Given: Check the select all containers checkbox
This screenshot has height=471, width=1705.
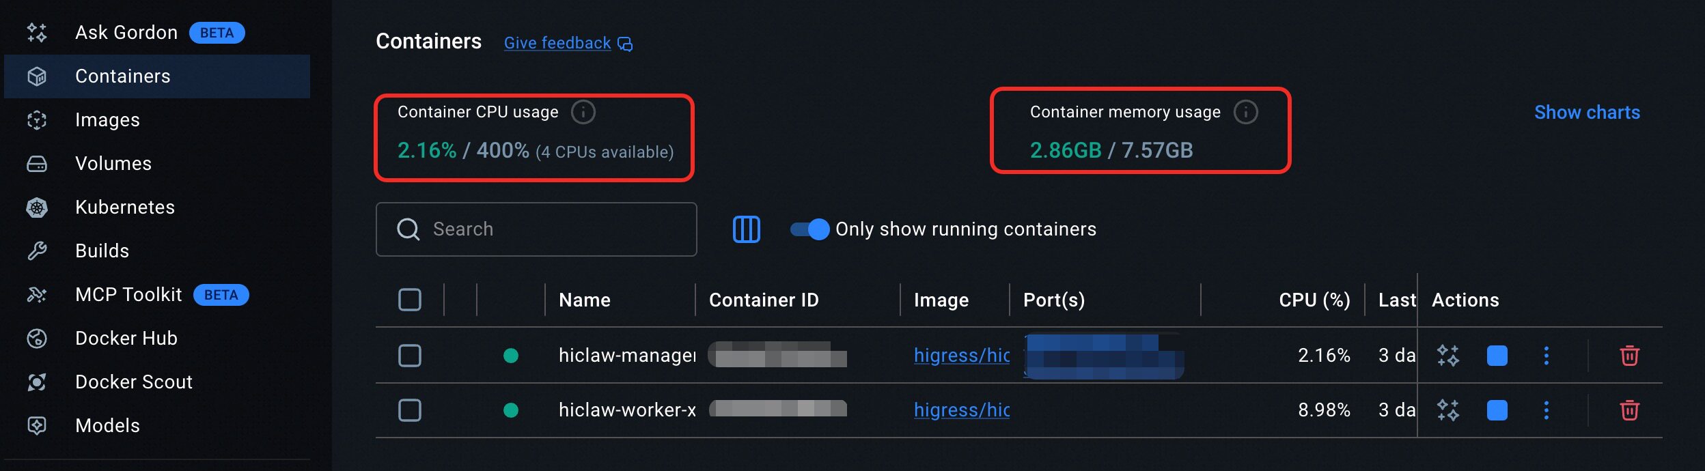Looking at the screenshot, I should 410,300.
